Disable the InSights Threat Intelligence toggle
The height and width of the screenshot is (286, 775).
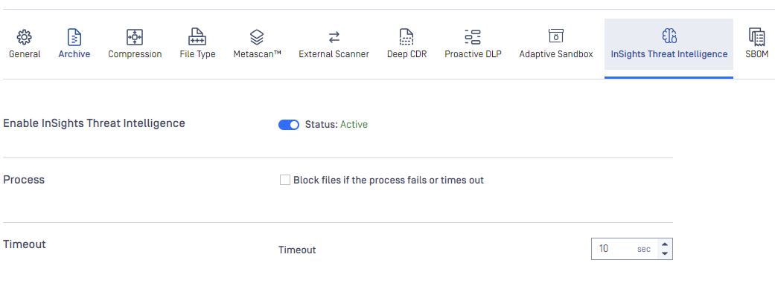coord(289,125)
